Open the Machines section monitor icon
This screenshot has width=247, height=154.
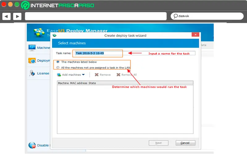coord(32,48)
